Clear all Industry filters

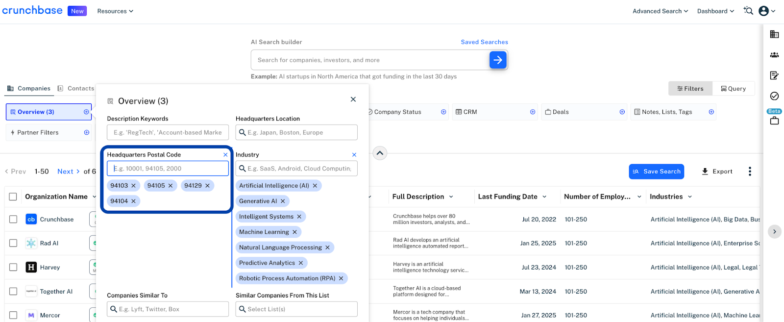click(x=354, y=155)
